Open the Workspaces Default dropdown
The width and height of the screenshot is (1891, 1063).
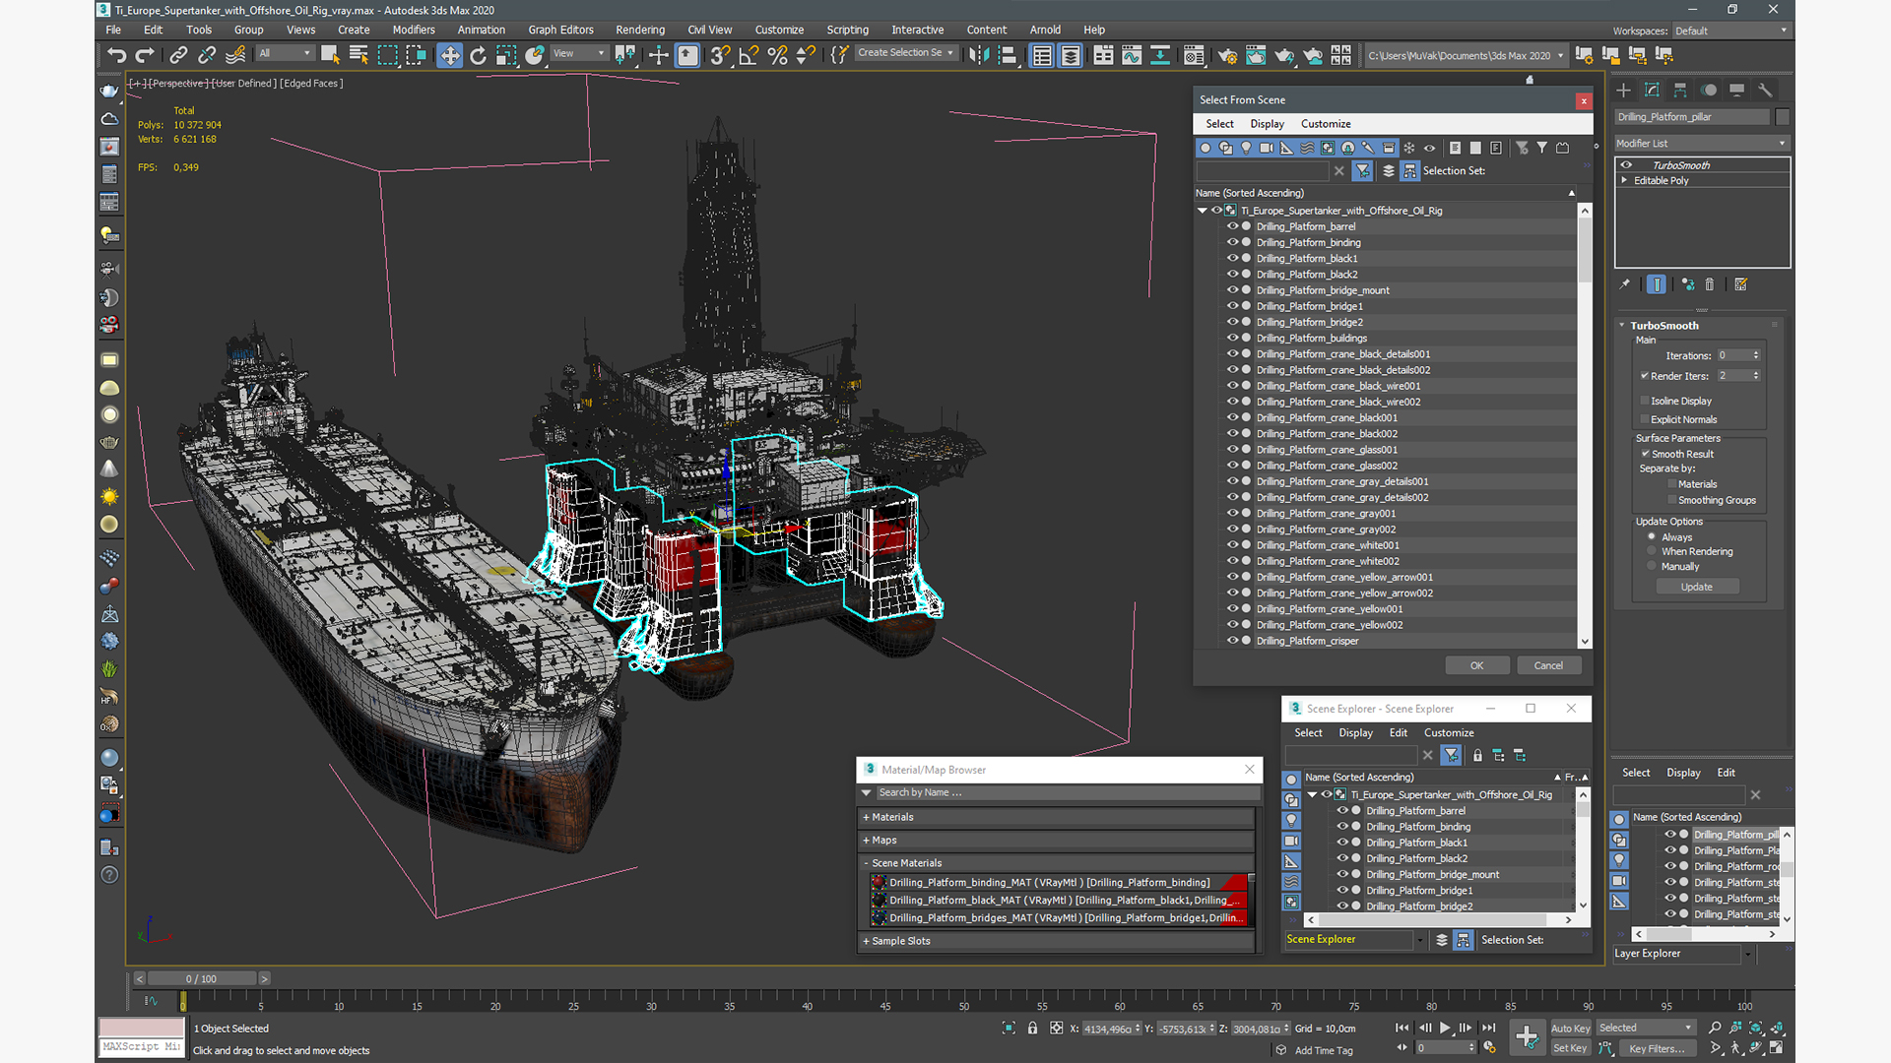pos(1730,31)
